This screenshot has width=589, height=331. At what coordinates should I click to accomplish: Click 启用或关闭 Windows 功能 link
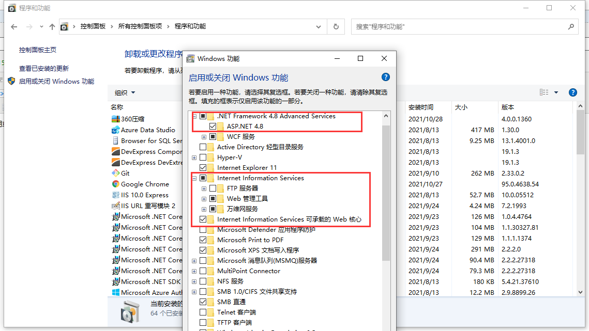[56, 81]
